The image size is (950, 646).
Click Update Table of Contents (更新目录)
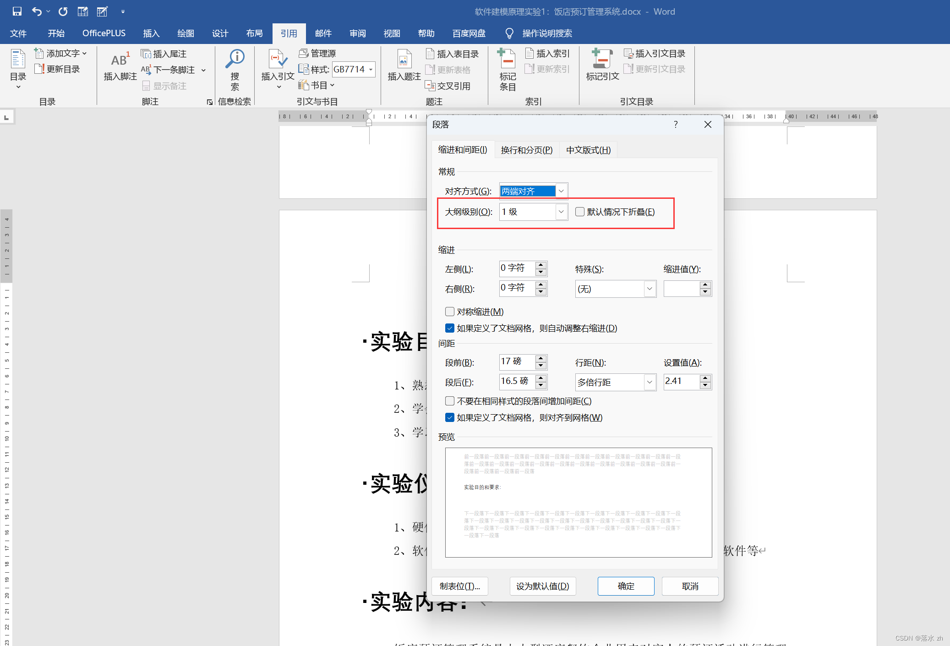(x=58, y=69)
